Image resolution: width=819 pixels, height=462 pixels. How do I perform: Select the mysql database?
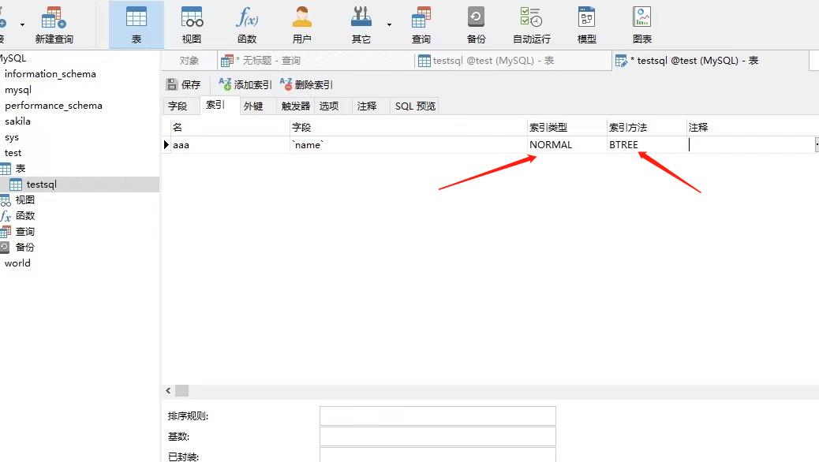[x=18, y=90]
